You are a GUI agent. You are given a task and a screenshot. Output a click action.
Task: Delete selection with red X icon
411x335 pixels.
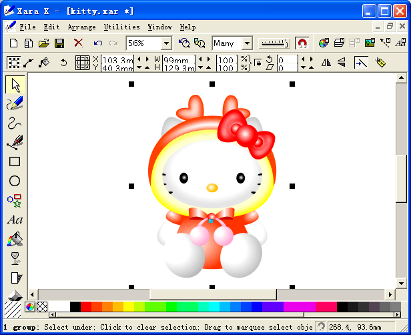click(x=78, y=43)
